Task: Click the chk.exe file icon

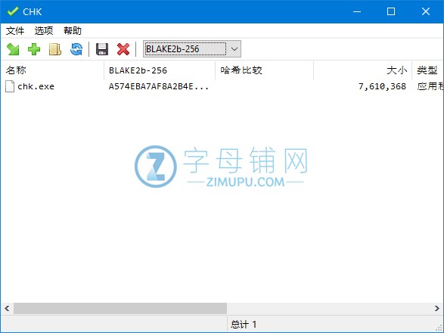Action: [x=10, y=86]
